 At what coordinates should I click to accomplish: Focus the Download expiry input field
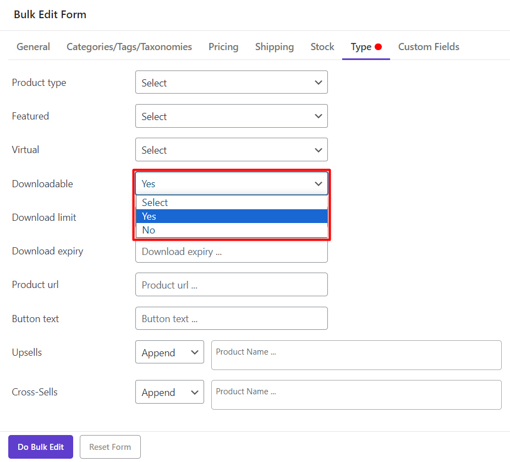point(231,252)
